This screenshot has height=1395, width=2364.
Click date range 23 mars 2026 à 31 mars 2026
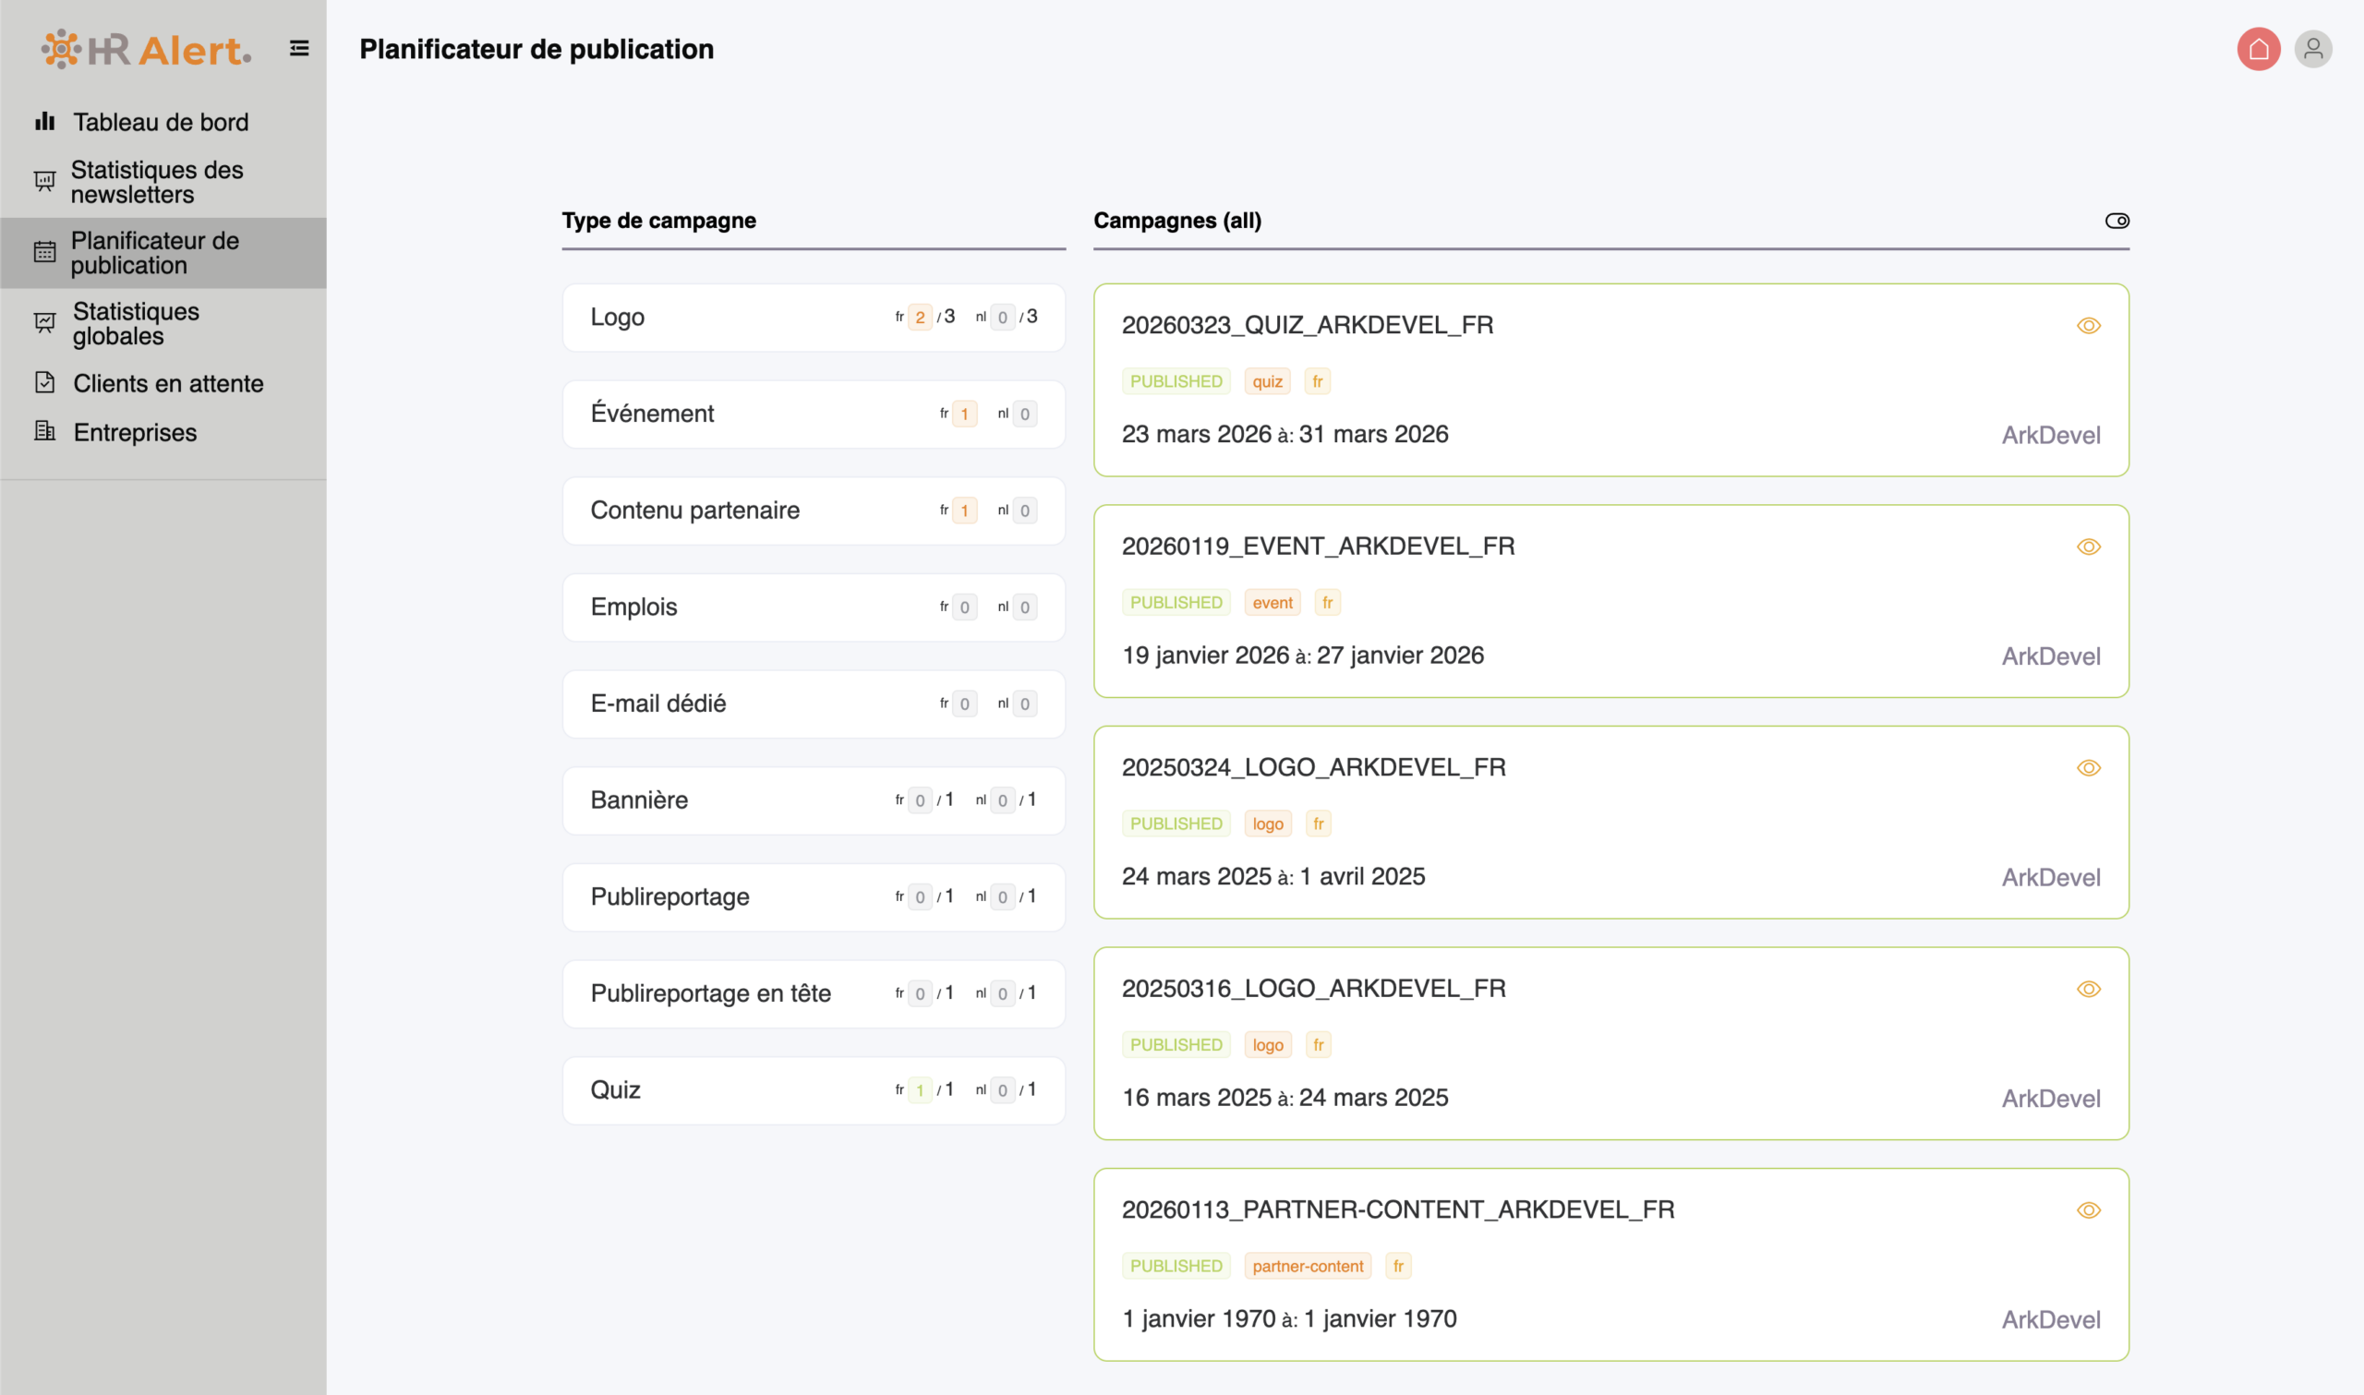tap(1284, 434)
